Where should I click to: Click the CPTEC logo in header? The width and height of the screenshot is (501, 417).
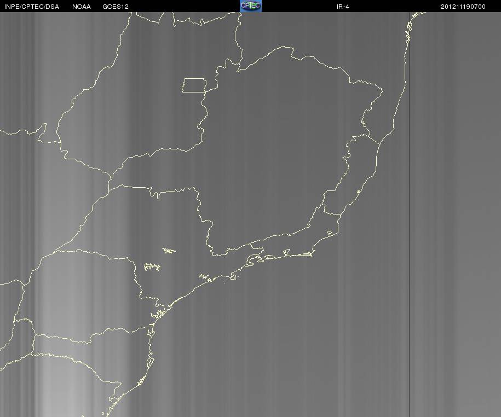pos(251,6)
